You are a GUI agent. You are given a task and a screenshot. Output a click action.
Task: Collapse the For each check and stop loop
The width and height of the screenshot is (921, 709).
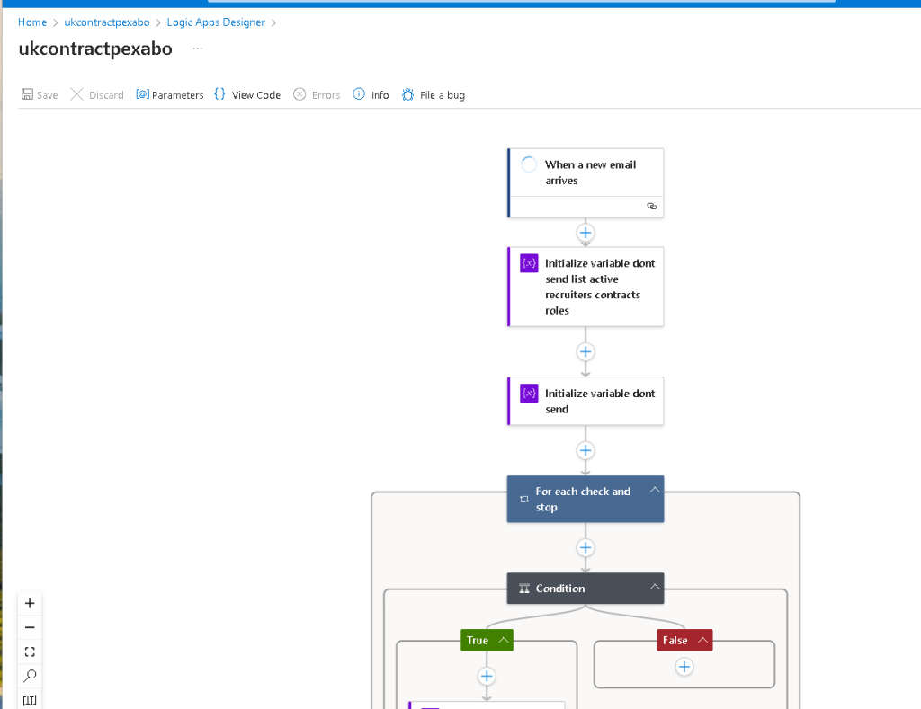655,490
